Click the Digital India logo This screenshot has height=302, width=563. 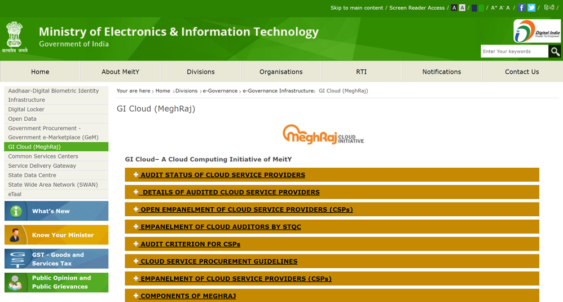(537, 31)
